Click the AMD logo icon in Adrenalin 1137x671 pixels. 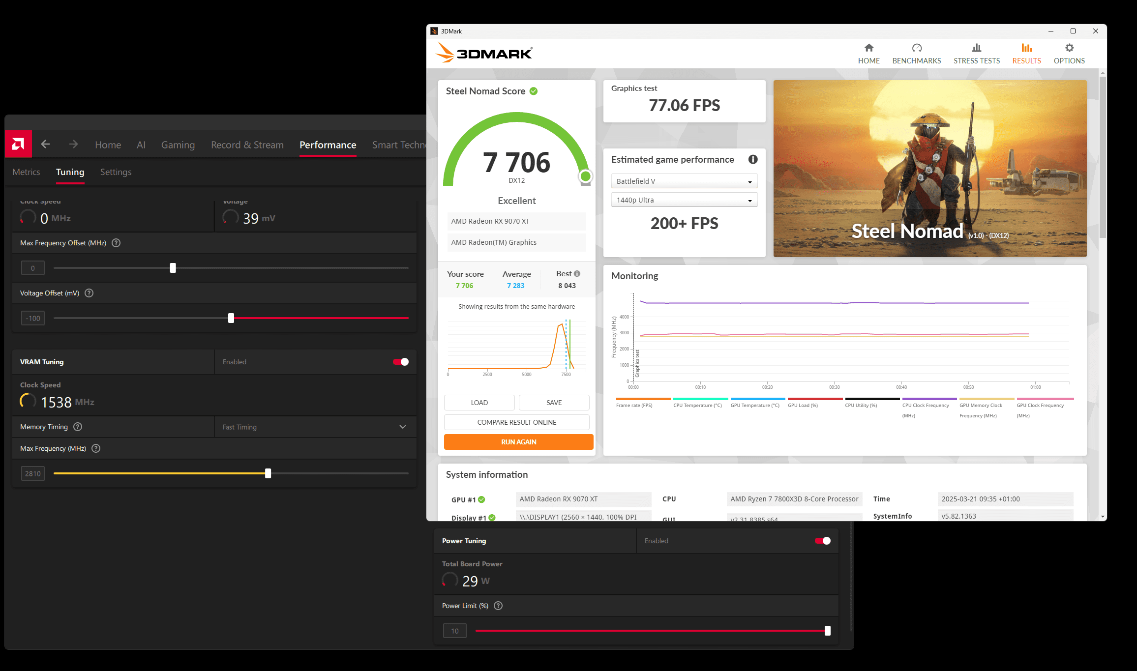(x=18, y=144)
